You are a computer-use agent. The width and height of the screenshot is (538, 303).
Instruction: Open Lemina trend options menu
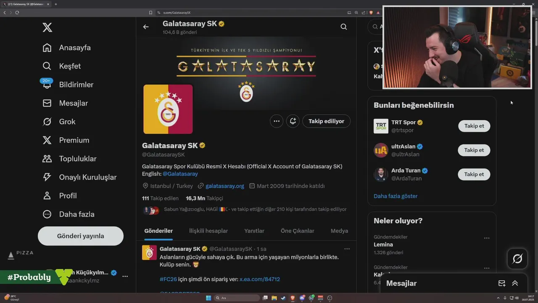tap(487, 238)
